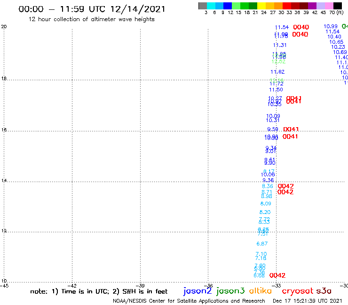Click red 0042 time label beside 6.68
Viewport: 348px width, 305px height.
[x=277, y=275]
